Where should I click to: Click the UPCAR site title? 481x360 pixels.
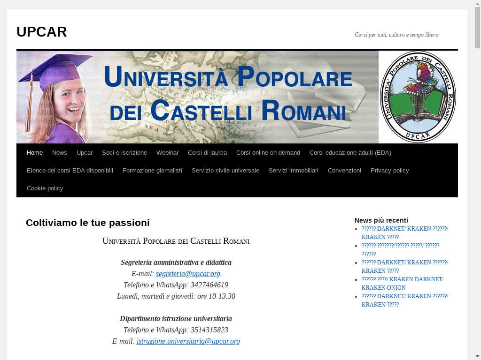(x=42, y=32)
